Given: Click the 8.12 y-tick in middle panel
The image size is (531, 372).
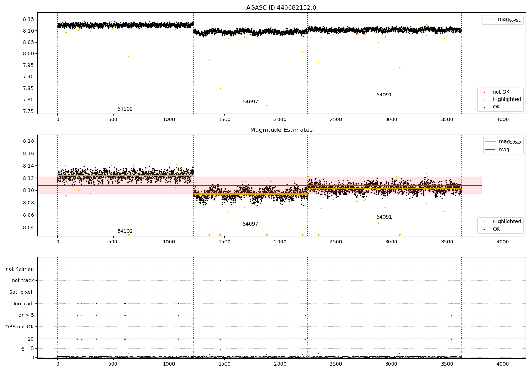Looking at the screenshot, I should click(x=28, y=178).
